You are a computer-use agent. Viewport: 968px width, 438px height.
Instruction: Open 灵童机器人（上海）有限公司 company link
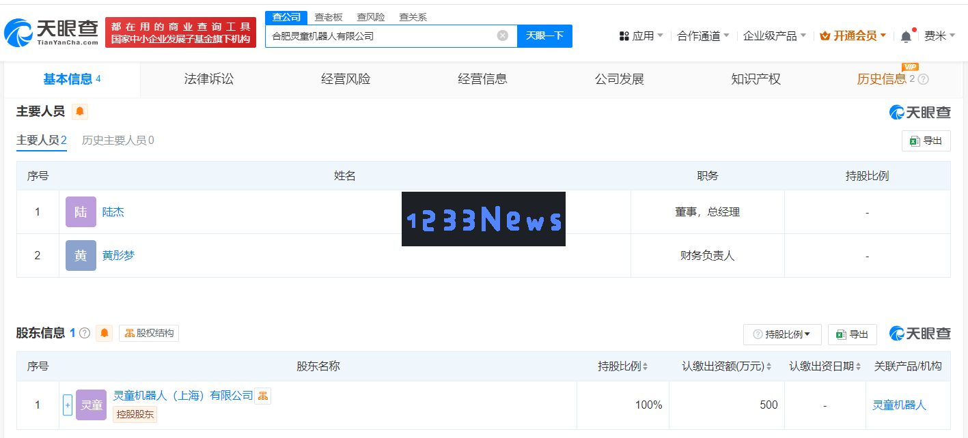182,396
